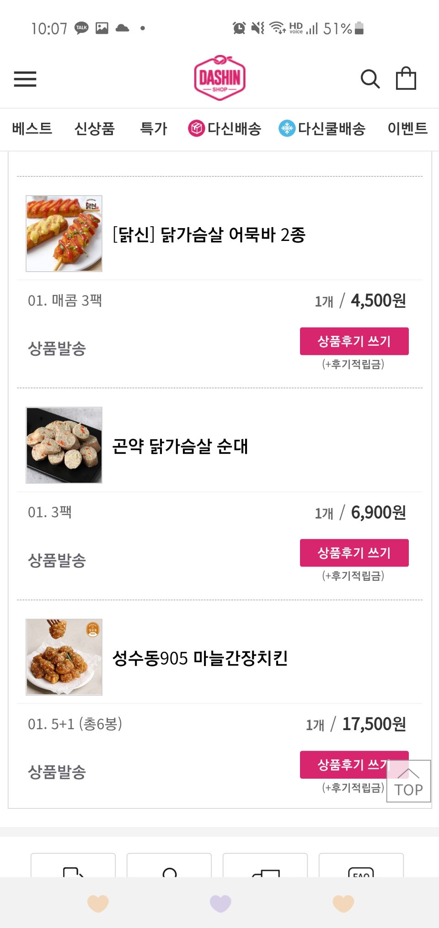Open the shopping bag cart
This screenshot has width=439, height=928.
click(406, 79)
